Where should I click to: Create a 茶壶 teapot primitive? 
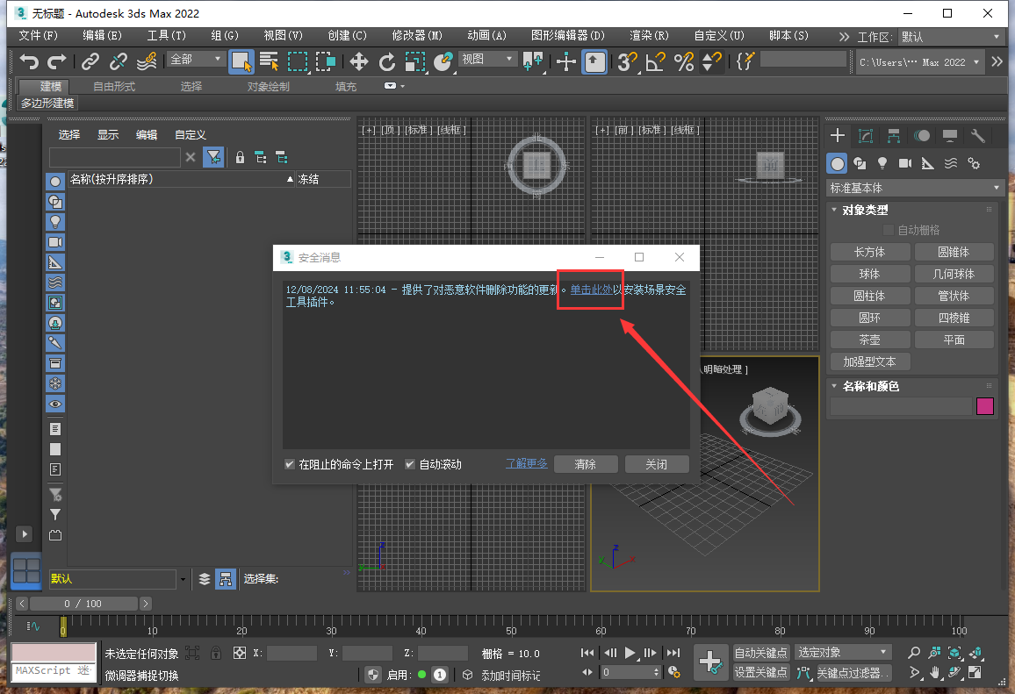click(x=869, y=340)
